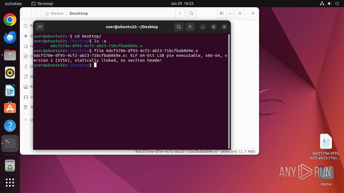The height and width of the screenshot is (193, 344).
Task: Select Terminal icon in dock
Action: pyautogui.click(x=10, y=143)
